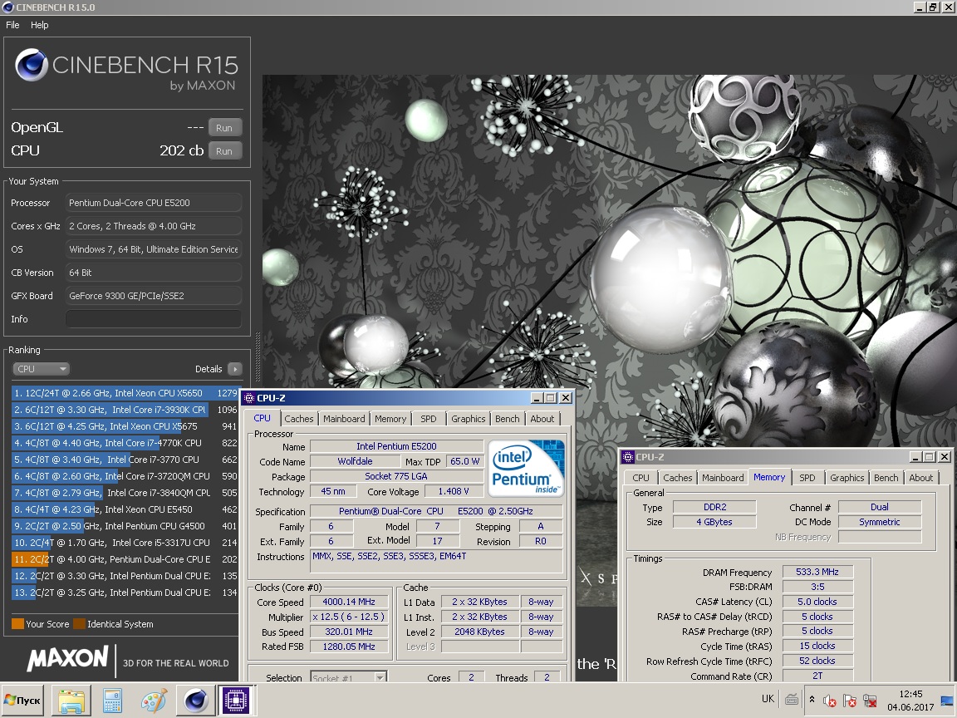The width and height of the screenshot is (957, 718).
Task: Select ranking row 1 Xeon X5650
Action: click(125, 393)
